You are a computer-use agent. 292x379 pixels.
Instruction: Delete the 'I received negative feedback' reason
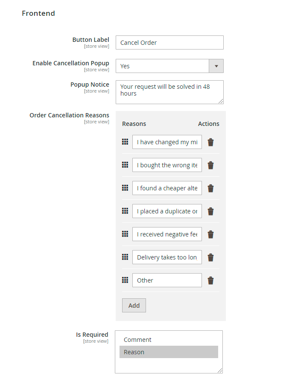(210, 234)
